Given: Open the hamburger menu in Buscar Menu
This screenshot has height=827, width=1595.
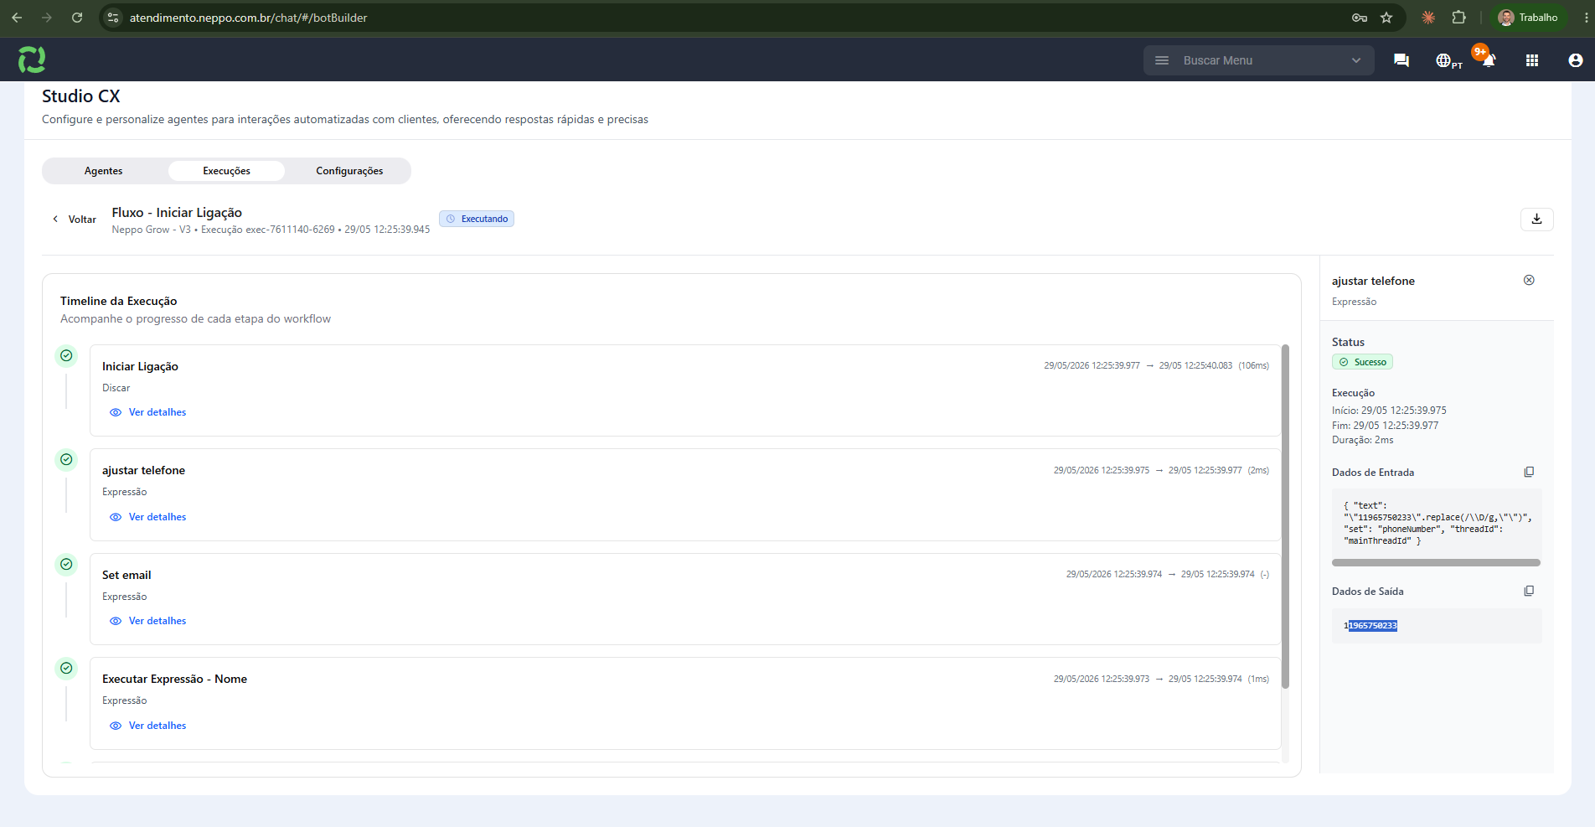Looking at the screenshot, I should click(1162, 60).
